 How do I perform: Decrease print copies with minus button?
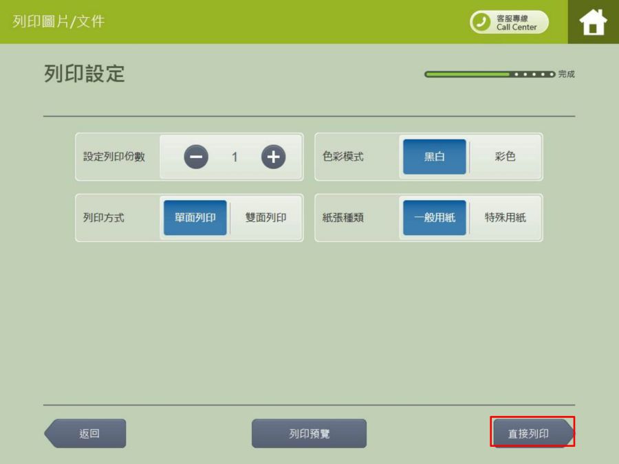[196, 157]
